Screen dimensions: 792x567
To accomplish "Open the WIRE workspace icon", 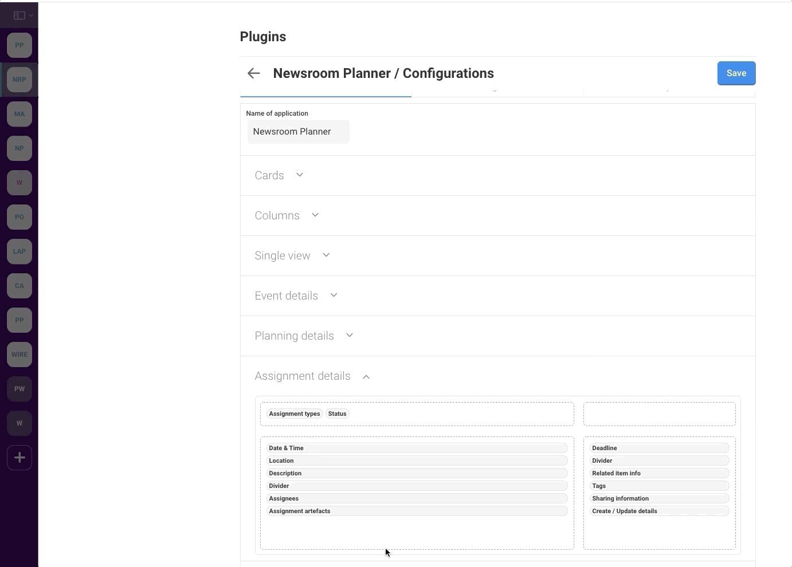I will pyautogui.click(x=19, y=355).
